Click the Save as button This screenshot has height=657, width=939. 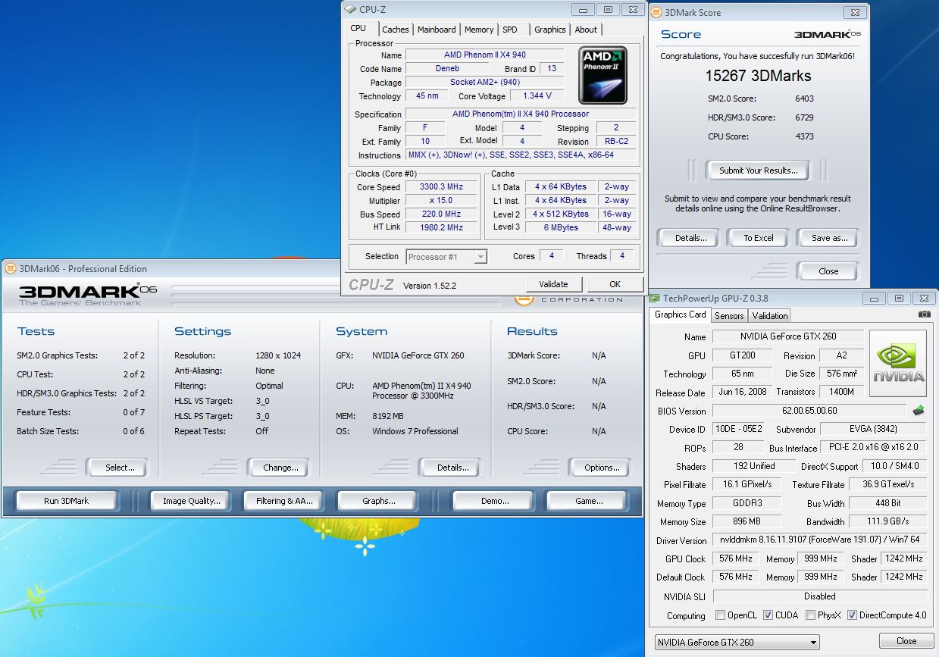point(829,238)
